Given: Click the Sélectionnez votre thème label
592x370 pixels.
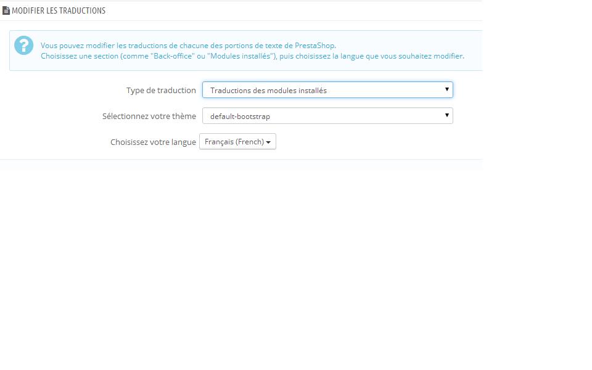Looking at the screenshot, I should [149, 116].
